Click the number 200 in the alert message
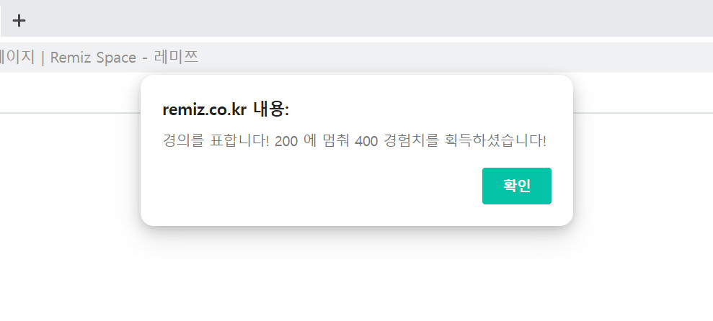This screenshot has width=713, height=321. pos(286,141)
